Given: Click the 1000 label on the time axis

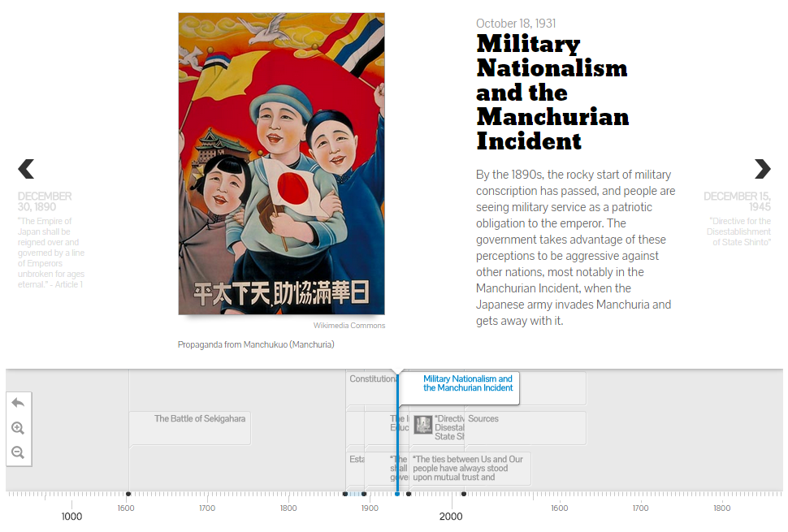Looking at the screenshot, I should (x=71, y=517).
